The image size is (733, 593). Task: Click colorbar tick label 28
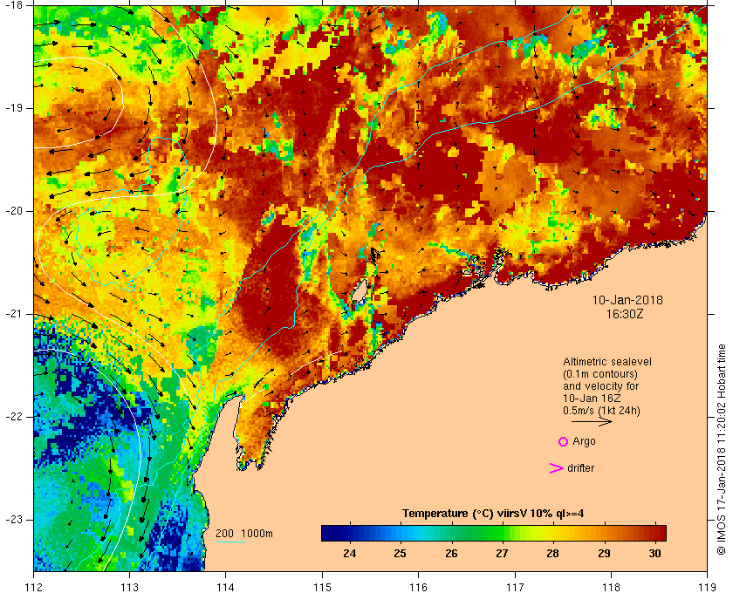553,553
